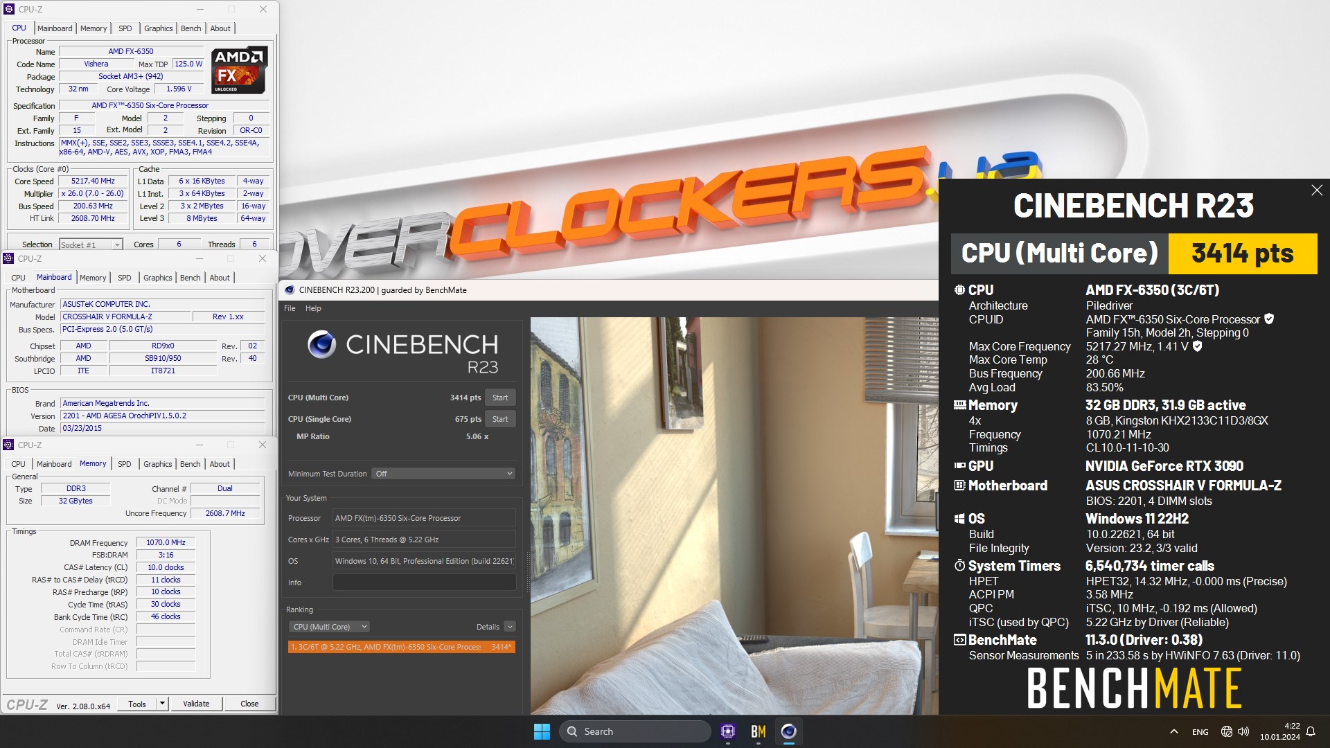
Task: Click the Cinebench rendered room preview image
Action: tap(734, 515)
